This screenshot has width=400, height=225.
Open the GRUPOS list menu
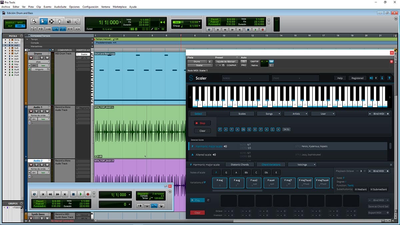coord(21,203)
